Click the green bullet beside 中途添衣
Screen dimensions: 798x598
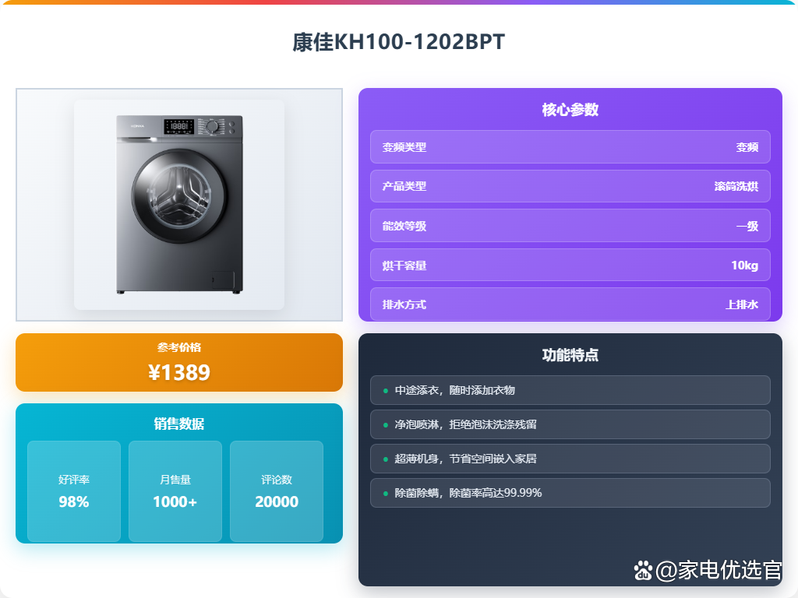385,391
